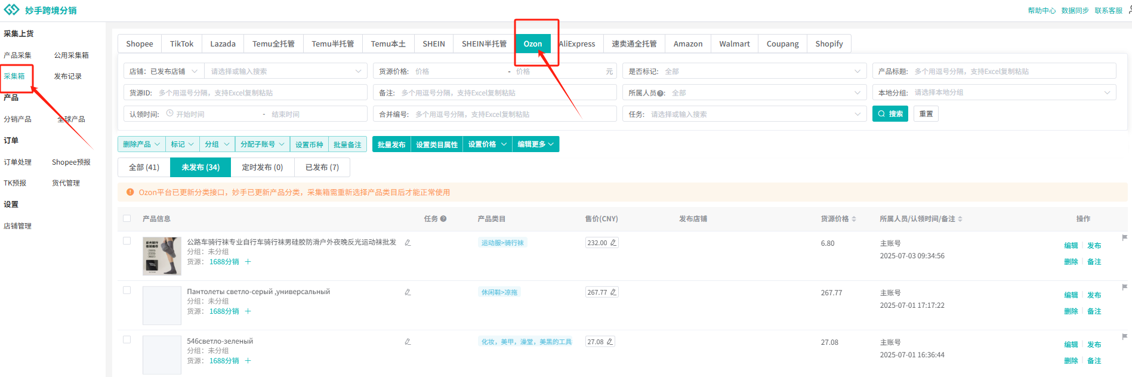Viewport: 1132px width, 377px height.
Task: Show the 已发布 (7) products tab
Action: click(322, 168)
